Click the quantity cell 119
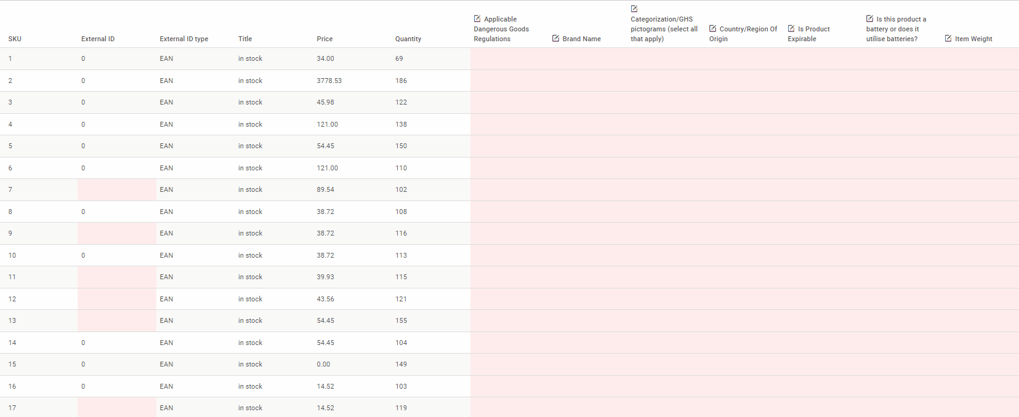Viewport: 1019px width, 417px height. 401,408
